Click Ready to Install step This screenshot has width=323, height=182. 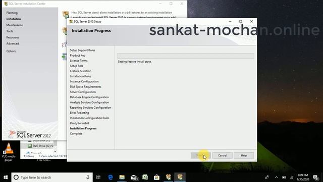[x=79, y=123]
